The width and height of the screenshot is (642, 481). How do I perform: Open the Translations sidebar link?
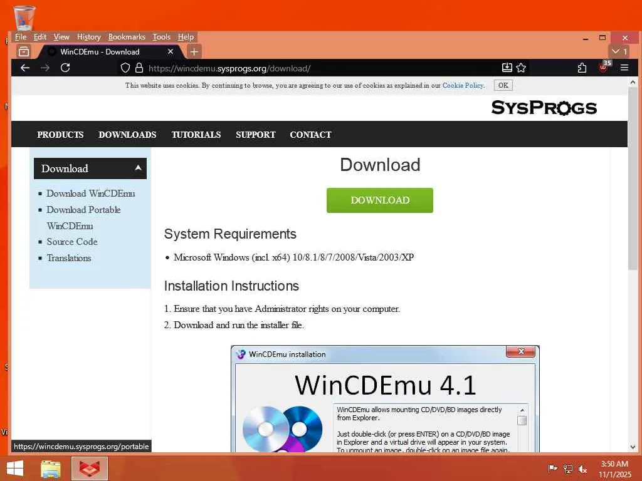[x=69, y=258]
